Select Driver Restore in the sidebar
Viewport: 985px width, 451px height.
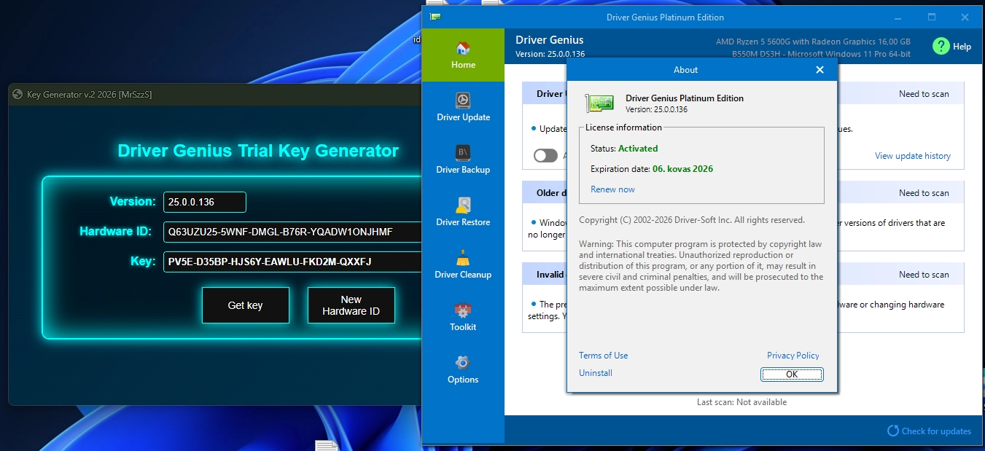pos(463,212)
